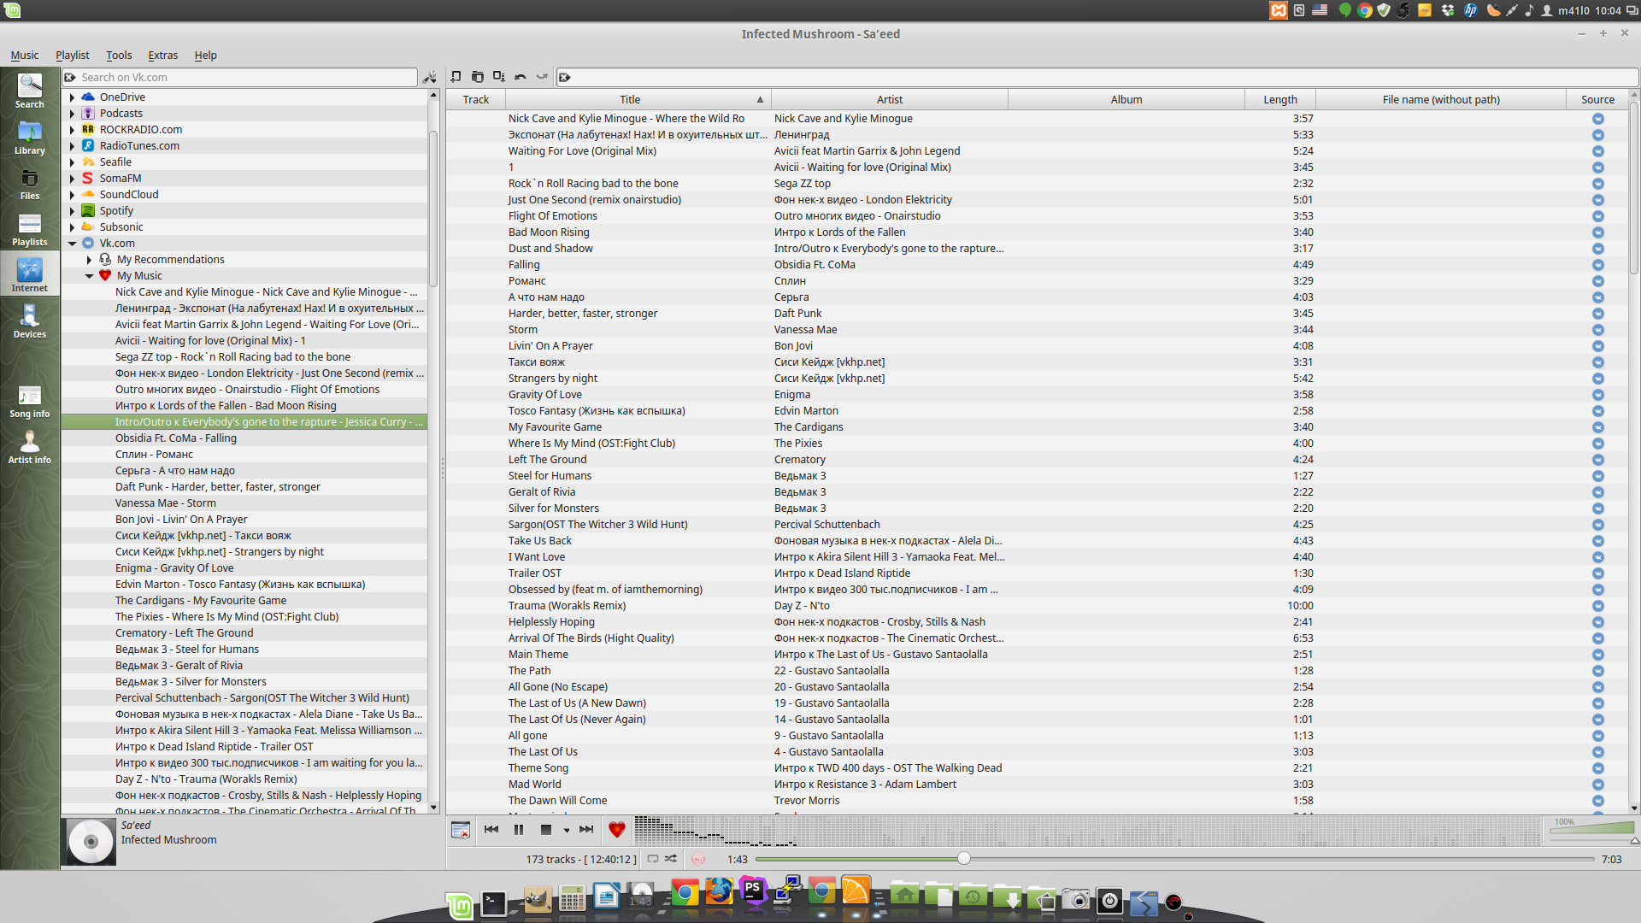Viewport: 1641px width, 923px height.
Task: Sort the playlist by Artist column
Action: pyautogui.click(x=890, y=100)
